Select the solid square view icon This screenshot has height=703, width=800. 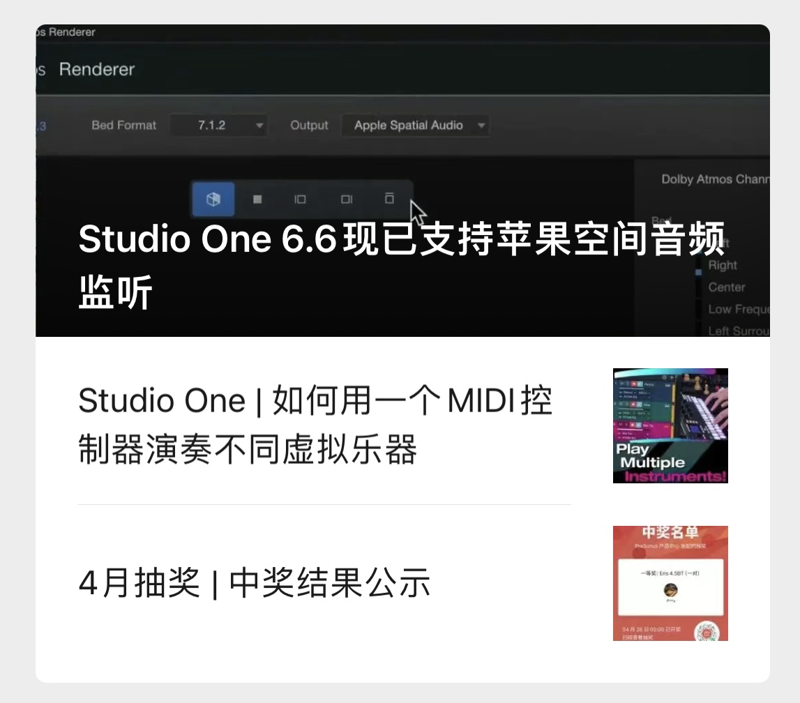[257, 199]
